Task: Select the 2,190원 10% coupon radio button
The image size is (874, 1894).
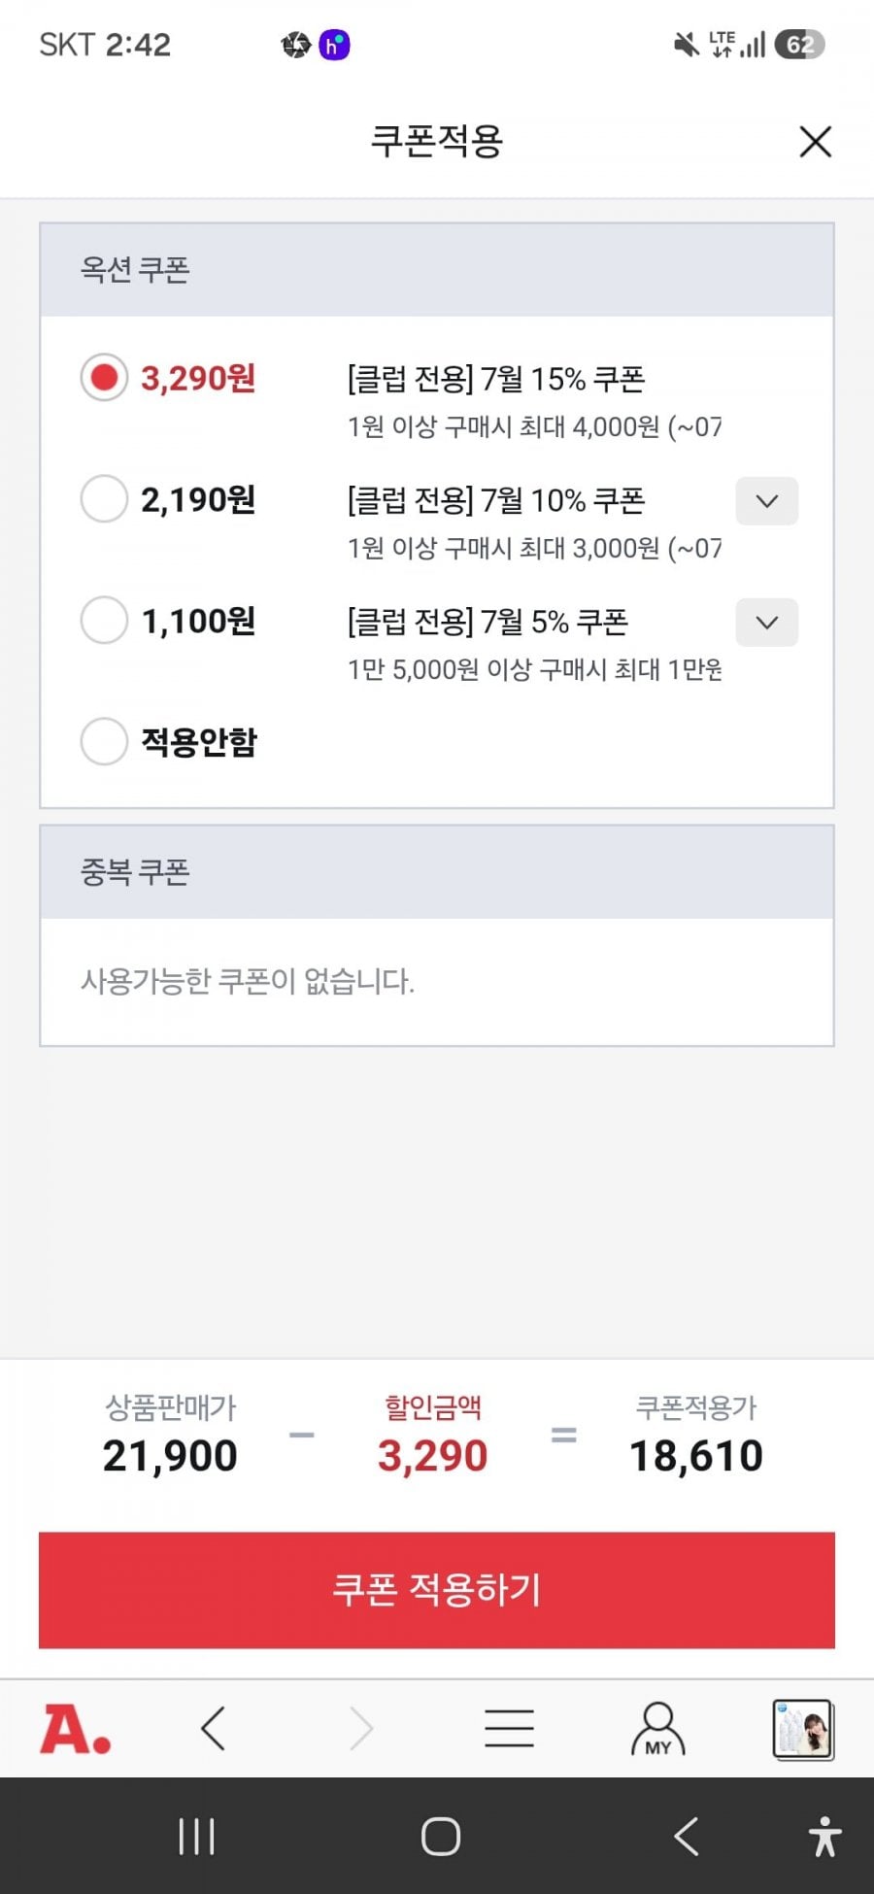Action: [x=104, y=498]
